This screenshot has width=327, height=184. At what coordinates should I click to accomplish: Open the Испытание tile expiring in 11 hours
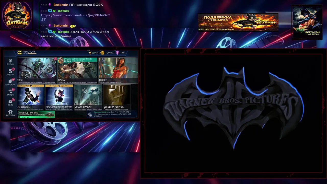(31, 97)
